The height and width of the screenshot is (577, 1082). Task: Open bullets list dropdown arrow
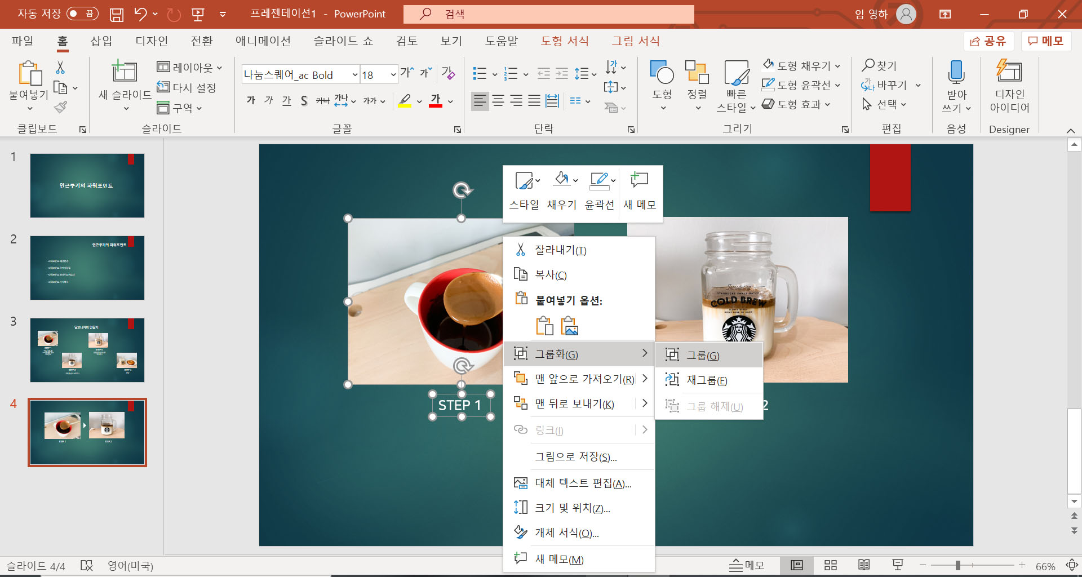click(494, 74)
